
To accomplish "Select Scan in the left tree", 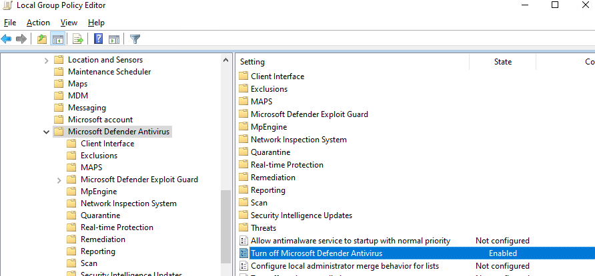I will click(89, 263).
